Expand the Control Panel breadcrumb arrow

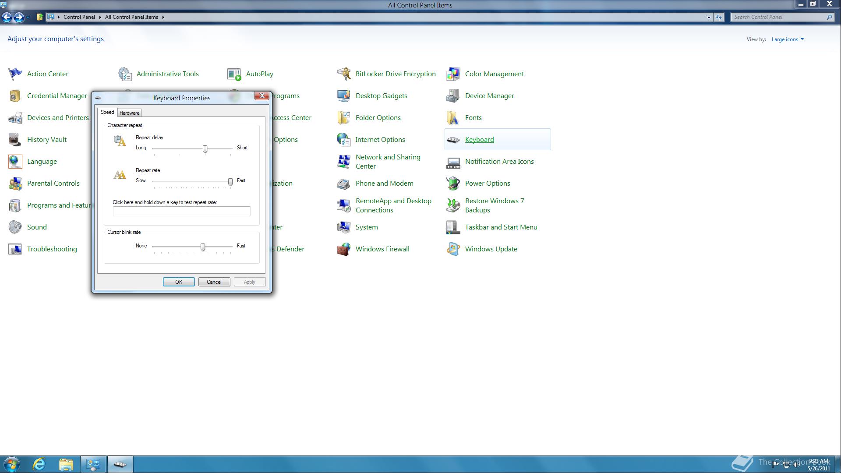pyautogui.click(x=100, y=17)
